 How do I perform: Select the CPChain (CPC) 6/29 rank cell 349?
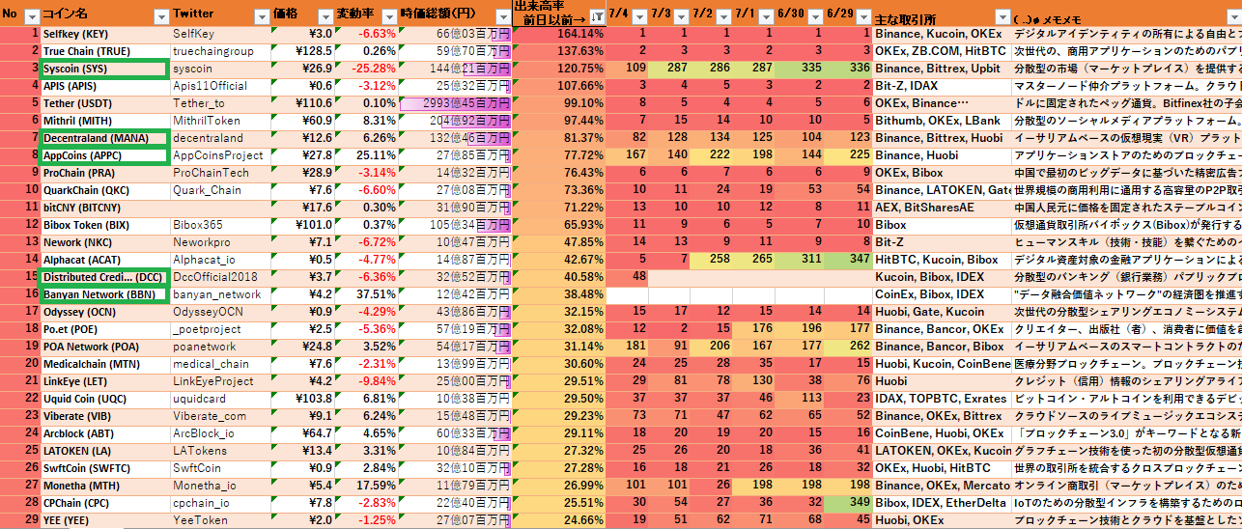pyautogui.click(x=848, y=503)
